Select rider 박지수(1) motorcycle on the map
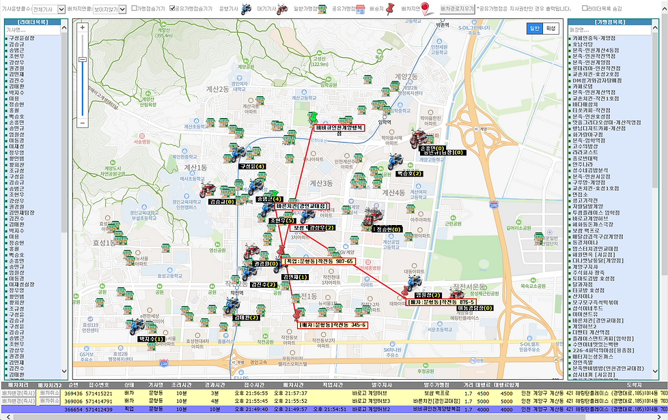The height and width of the screenshot is (420, 668). click(137, 327)
